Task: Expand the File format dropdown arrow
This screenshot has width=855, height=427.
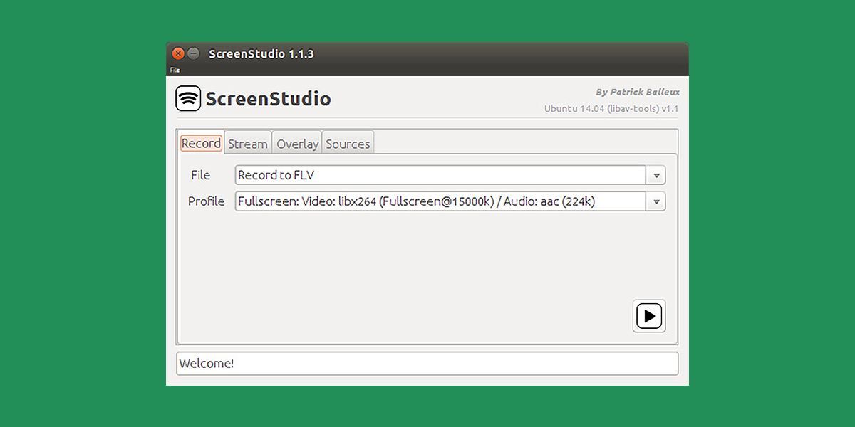Action: click(x=655, y=175)
